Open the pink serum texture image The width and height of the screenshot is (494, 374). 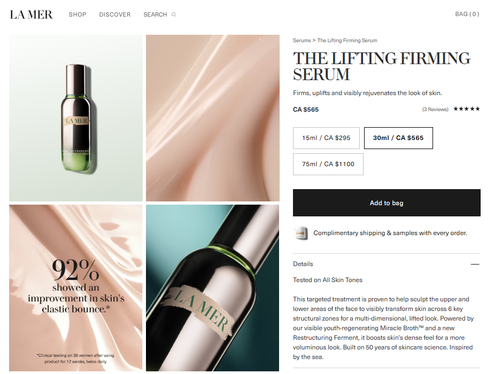click(213, 118)
